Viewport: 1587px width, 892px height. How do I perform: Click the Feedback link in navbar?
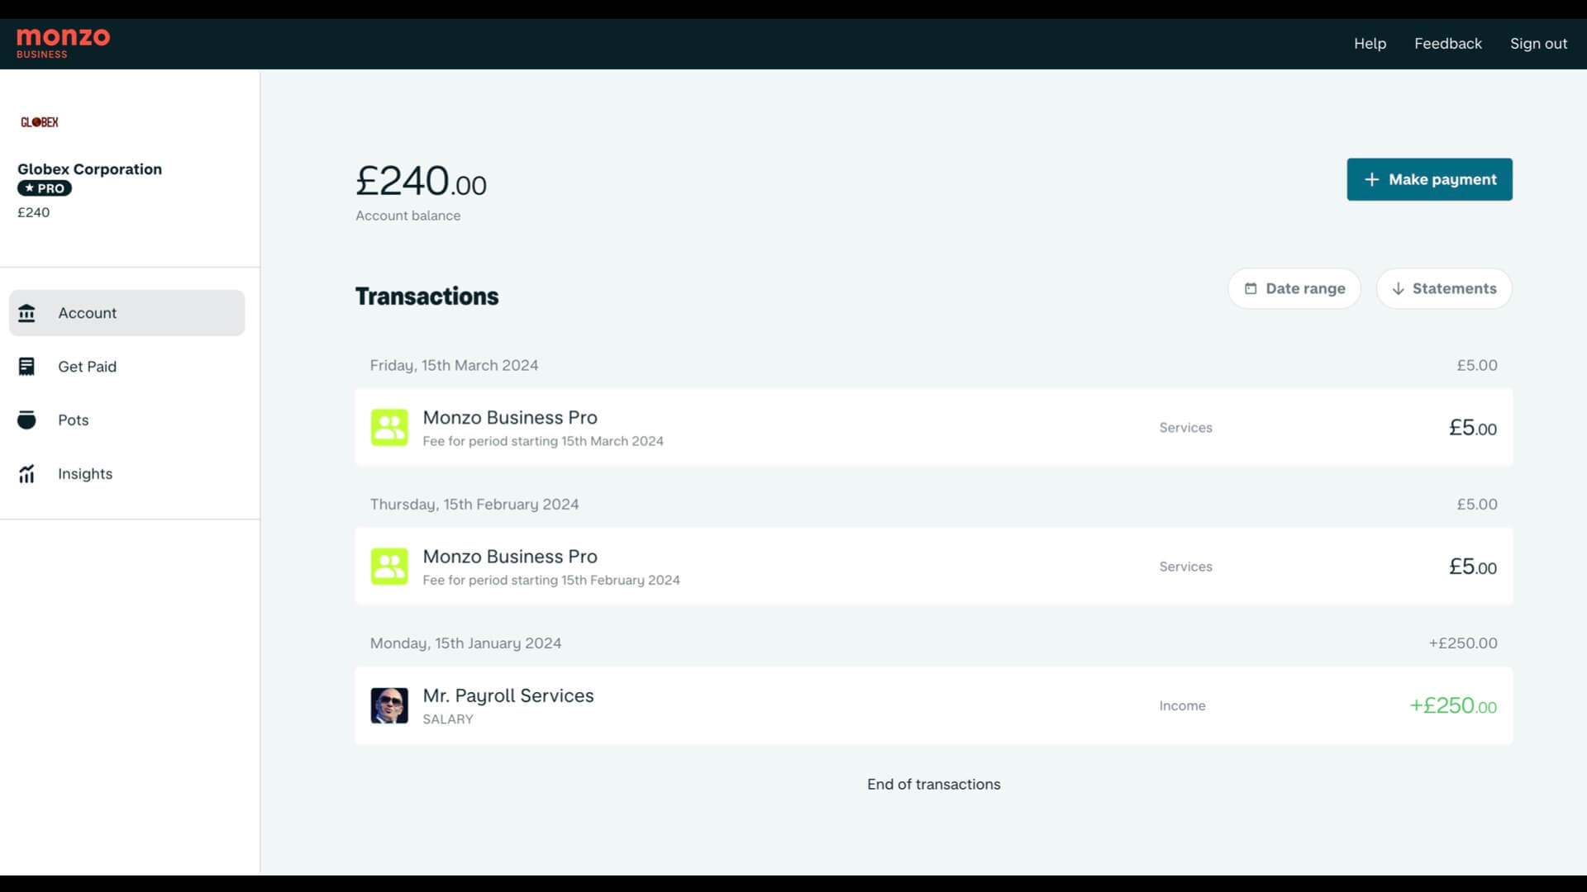[x=1447, y=42]
